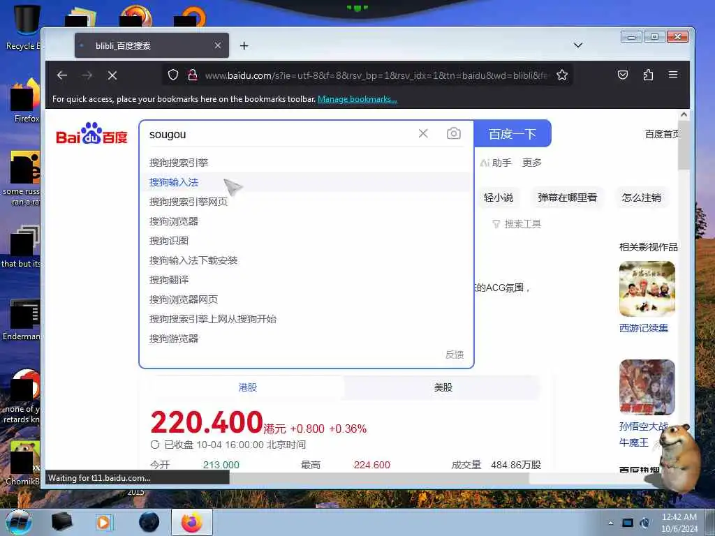Image resolution: width=715 pixels, height=536 pixels.
Task: Click the 轻小说 related chip
Action: point(499,198)
